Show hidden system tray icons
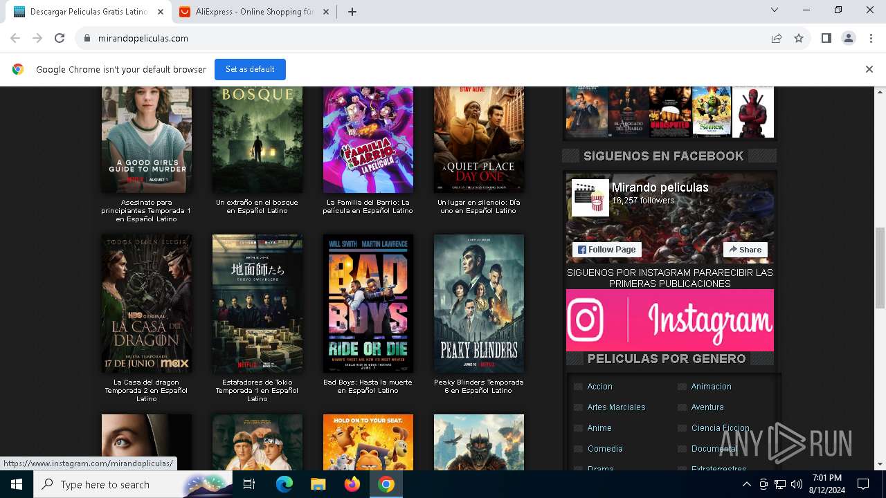This screenshot has height=498, width=886. coord(746,484)
